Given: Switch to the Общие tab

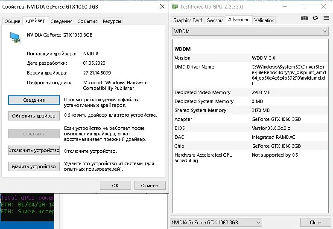Looking at the screenshot, I should click(12, 21).
